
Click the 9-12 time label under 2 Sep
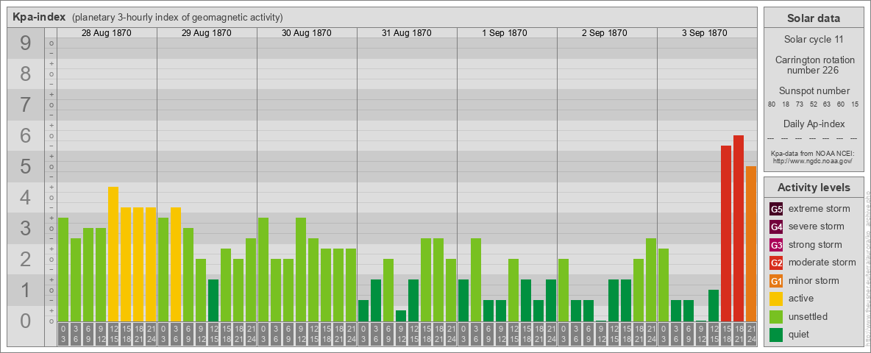point(601,334)
